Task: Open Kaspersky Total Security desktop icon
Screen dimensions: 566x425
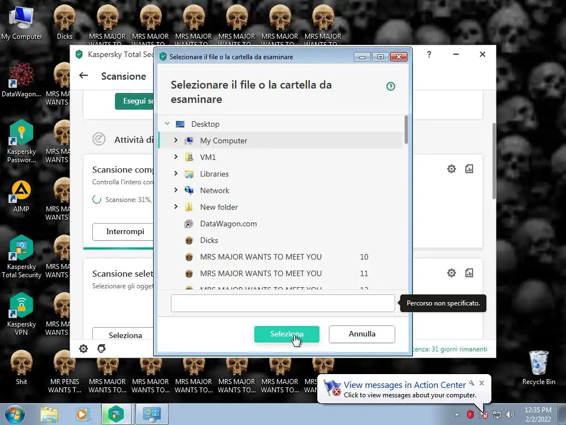Action: click(22, 257)
